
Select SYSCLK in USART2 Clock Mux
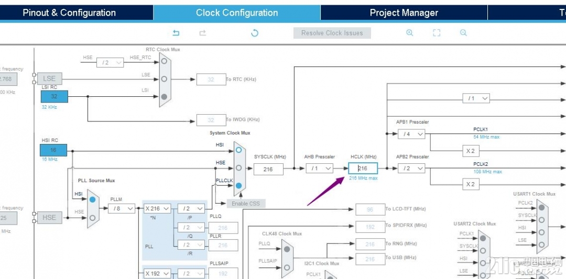tap(483, 251)
